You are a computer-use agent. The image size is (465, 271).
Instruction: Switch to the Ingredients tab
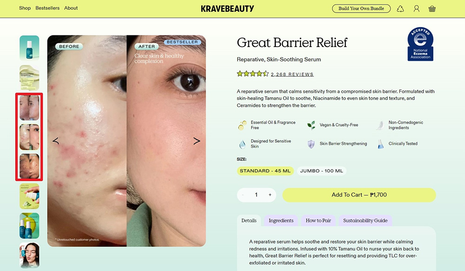(281, 221)
